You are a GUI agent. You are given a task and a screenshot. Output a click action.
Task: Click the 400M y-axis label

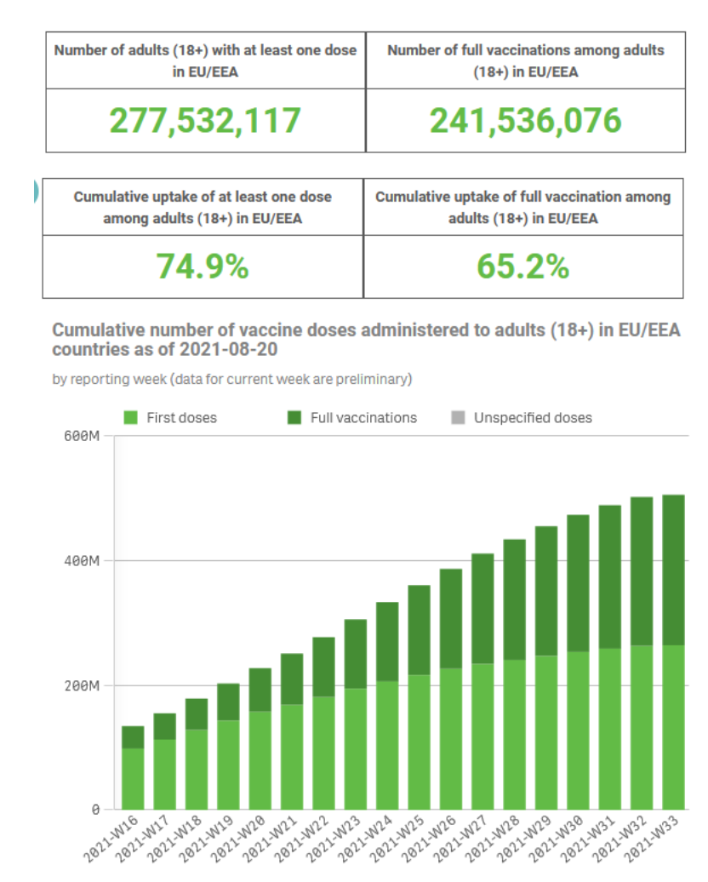pyautogui.click(x=83, y=561)
